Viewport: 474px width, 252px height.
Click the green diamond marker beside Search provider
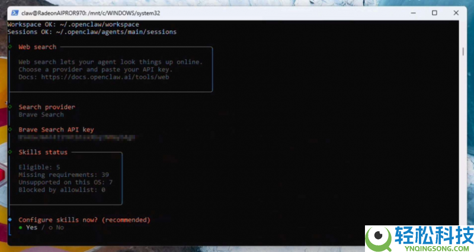[10, 106]
